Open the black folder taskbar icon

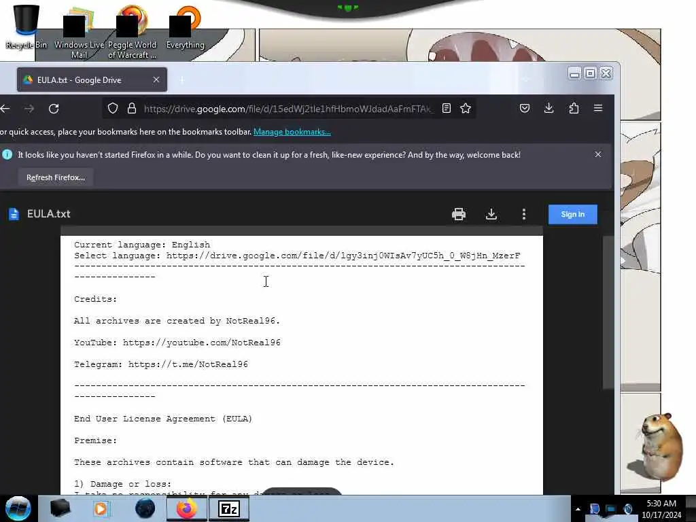coord(60,508)
